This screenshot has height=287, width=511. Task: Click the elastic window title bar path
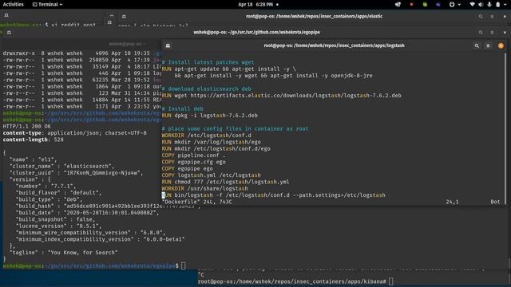click(314, 16)
